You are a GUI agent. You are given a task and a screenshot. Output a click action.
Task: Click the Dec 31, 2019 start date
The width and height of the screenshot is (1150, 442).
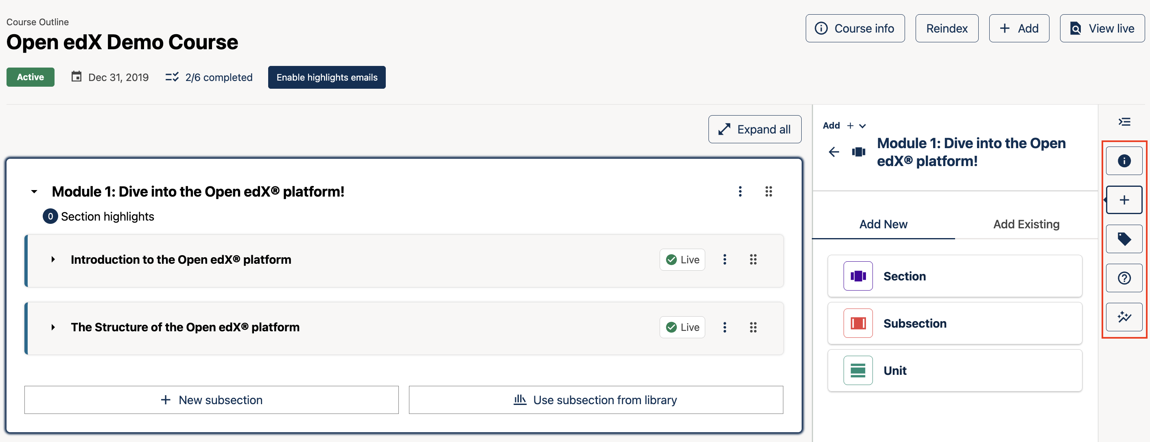coord(118,77)
